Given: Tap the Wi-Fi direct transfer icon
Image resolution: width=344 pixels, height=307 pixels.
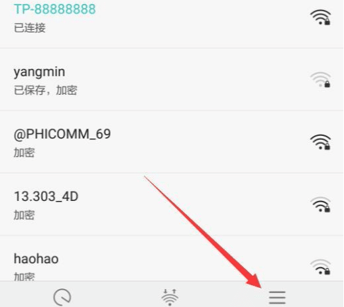Looking at the screenshot, I should [170, 297].
